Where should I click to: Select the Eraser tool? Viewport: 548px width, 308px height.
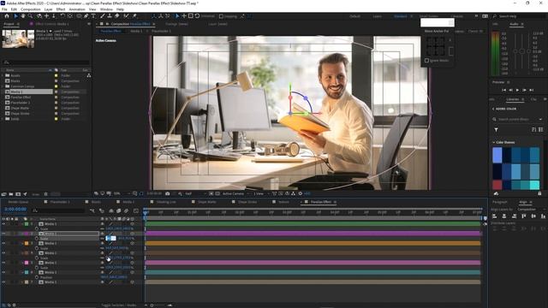116,16
